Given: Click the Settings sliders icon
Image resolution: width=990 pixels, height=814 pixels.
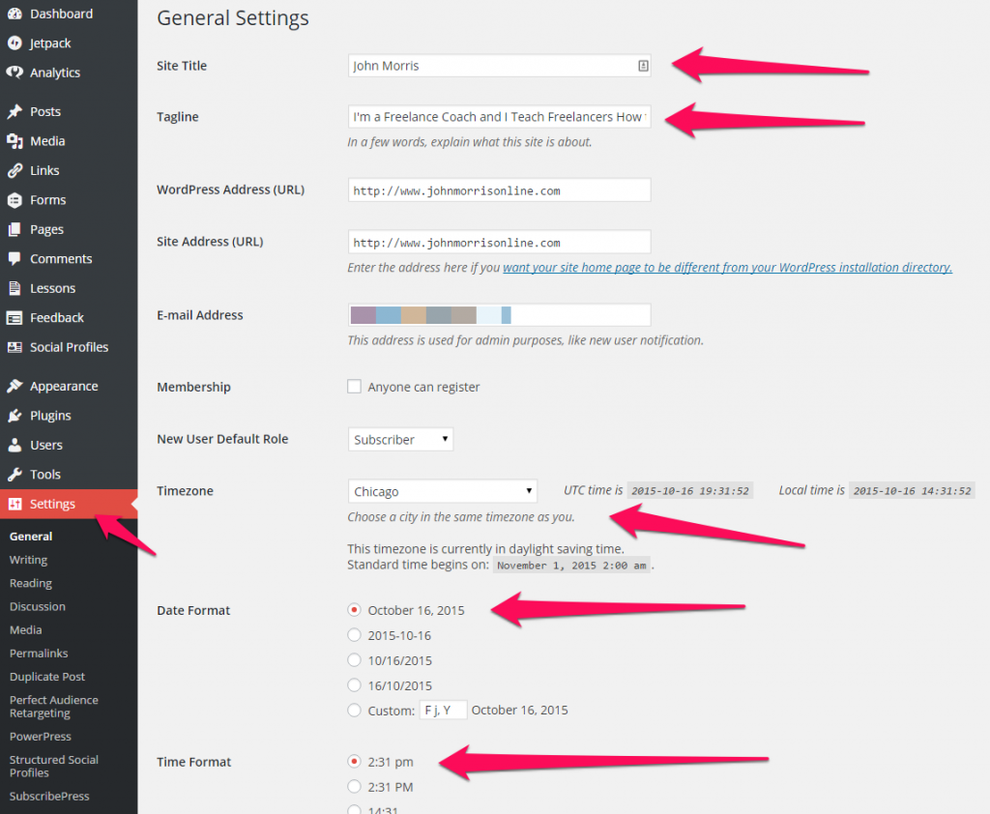Looking at the screenshot, I should click(x=15, y=504).
